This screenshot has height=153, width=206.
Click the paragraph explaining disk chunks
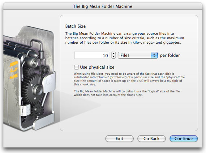[x=129, y=79]
